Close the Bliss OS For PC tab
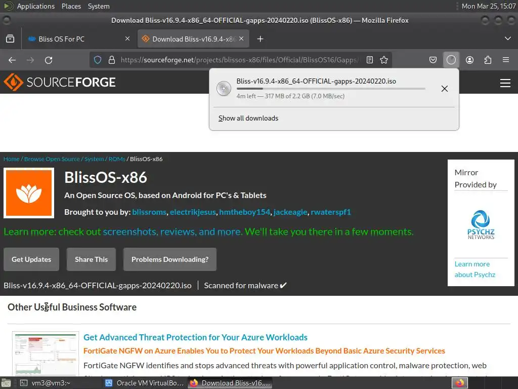 (x=127, y=38)
